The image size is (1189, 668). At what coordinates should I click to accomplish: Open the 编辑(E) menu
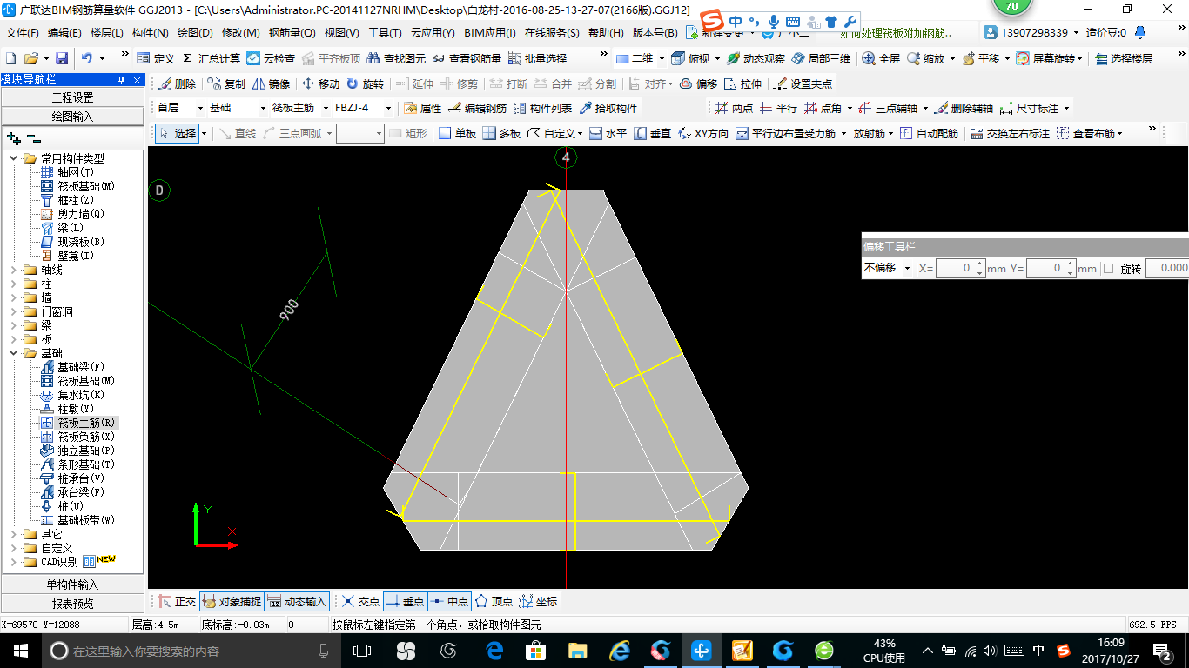point(64,33)
